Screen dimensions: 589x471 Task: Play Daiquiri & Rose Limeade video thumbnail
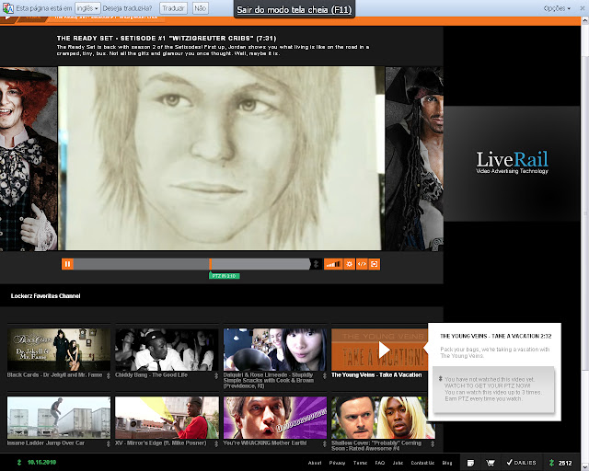(275, 350)
